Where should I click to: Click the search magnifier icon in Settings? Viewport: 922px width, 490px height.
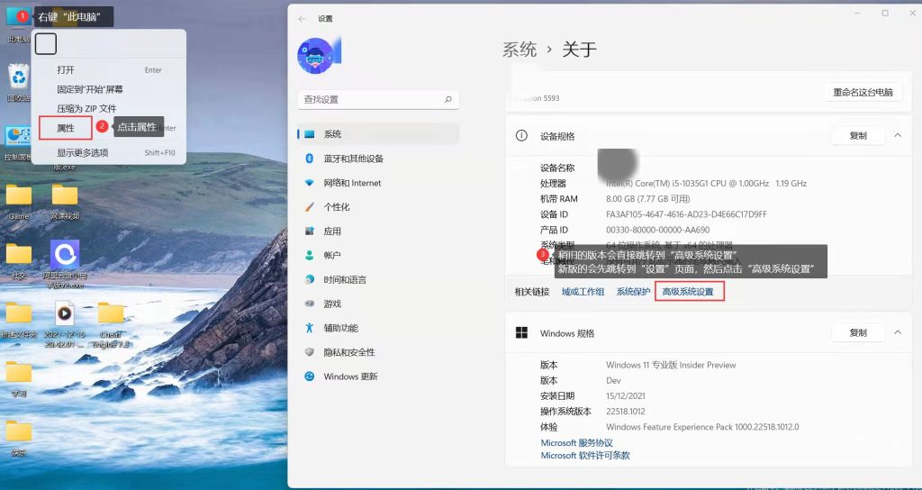click(448, 99)
